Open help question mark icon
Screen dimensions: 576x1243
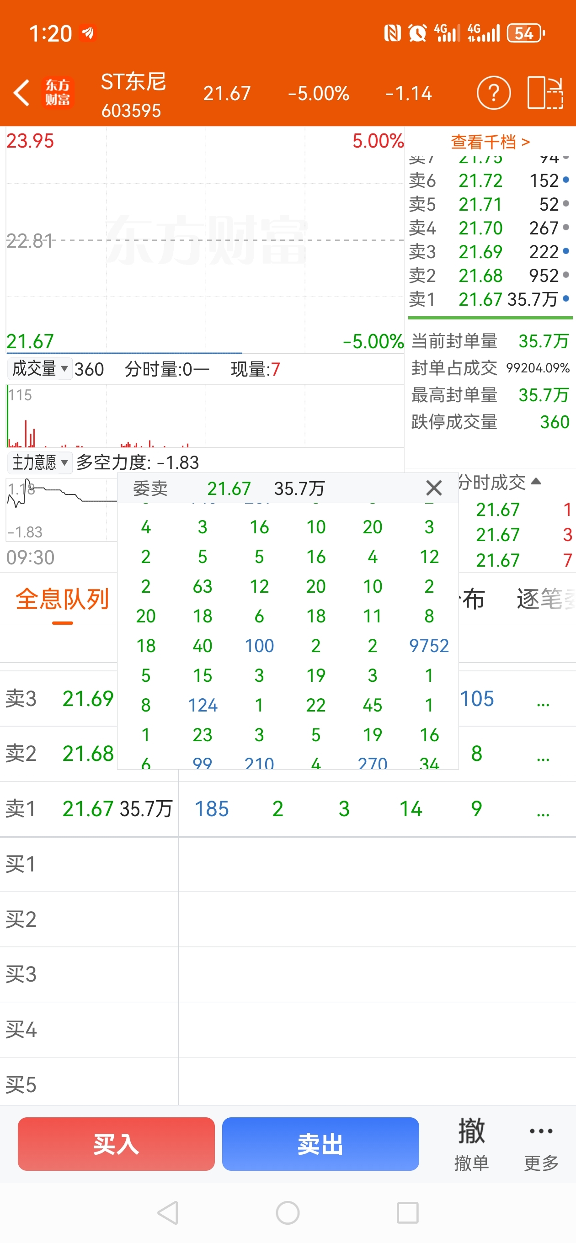click(x=493, y=93)
